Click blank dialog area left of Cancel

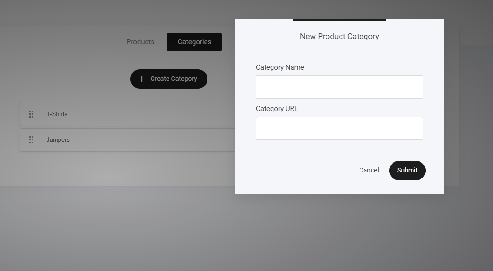pos(298,170)
